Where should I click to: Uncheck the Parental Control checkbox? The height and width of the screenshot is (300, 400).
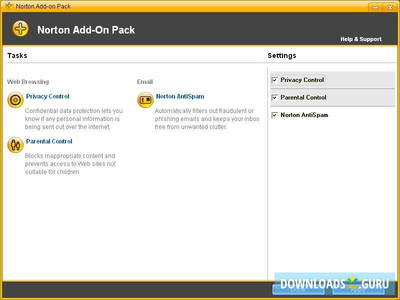click(274, 97)
